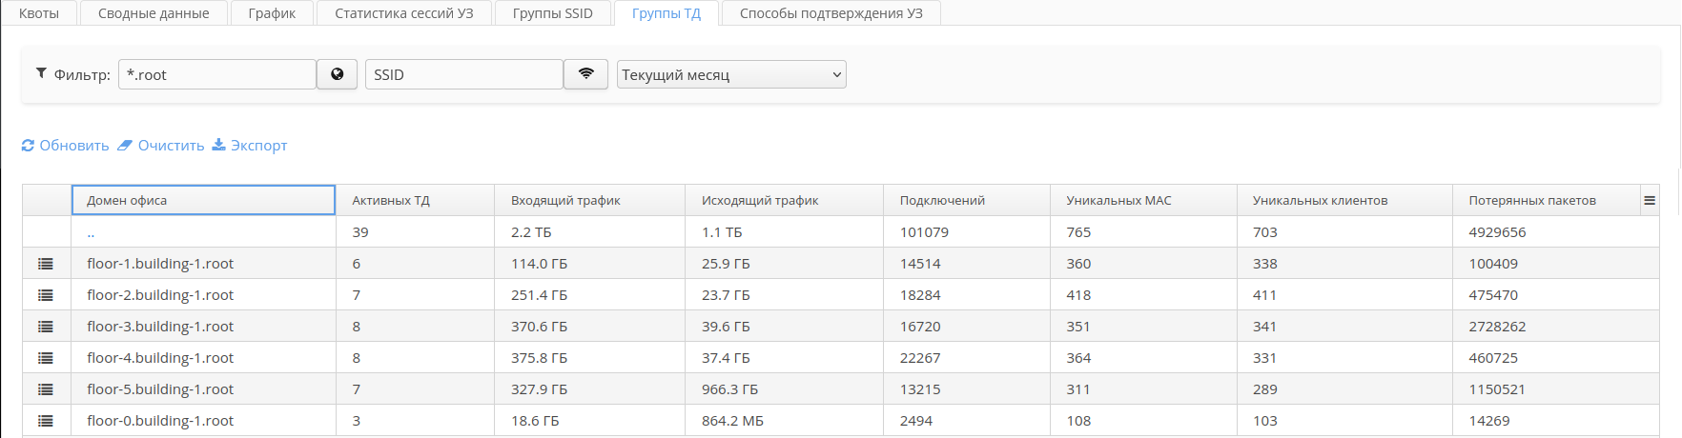This screenshot has width=1682, height=438.
Task: Open the Сводные данные tab
Action: (x=154, y=13)
